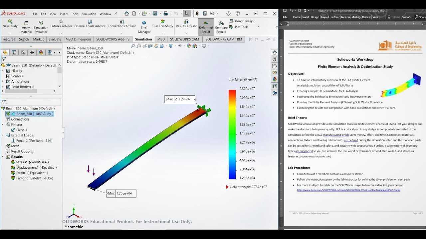The width and height of the screenshot is (426, 239).
Task: Open New Study dropdown arrow
Action: (x=10, y=33)
